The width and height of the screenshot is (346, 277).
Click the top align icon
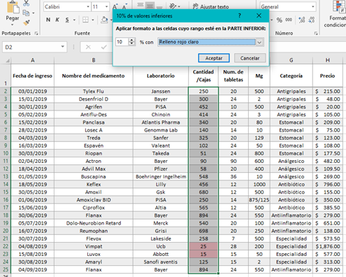[140, 5]
